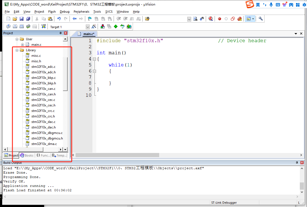307x207 pixels.
Task: Build the target files
Action: coord(15,26)
